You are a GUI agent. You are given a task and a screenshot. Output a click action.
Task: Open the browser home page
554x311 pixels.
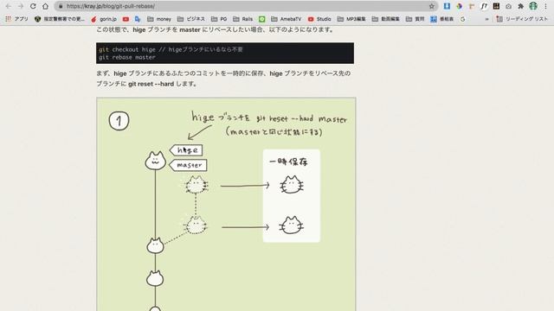[x=45, y=6]
